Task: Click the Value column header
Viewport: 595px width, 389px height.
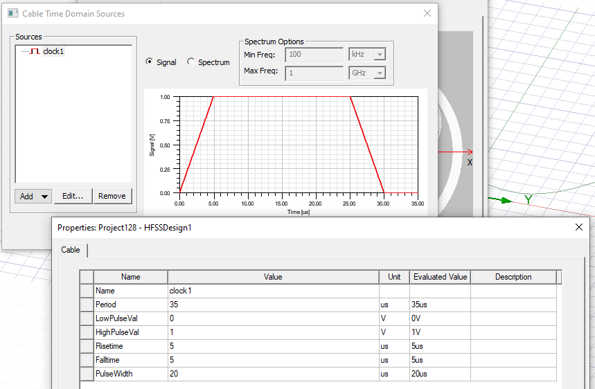Action: click(x=272, y=277)
